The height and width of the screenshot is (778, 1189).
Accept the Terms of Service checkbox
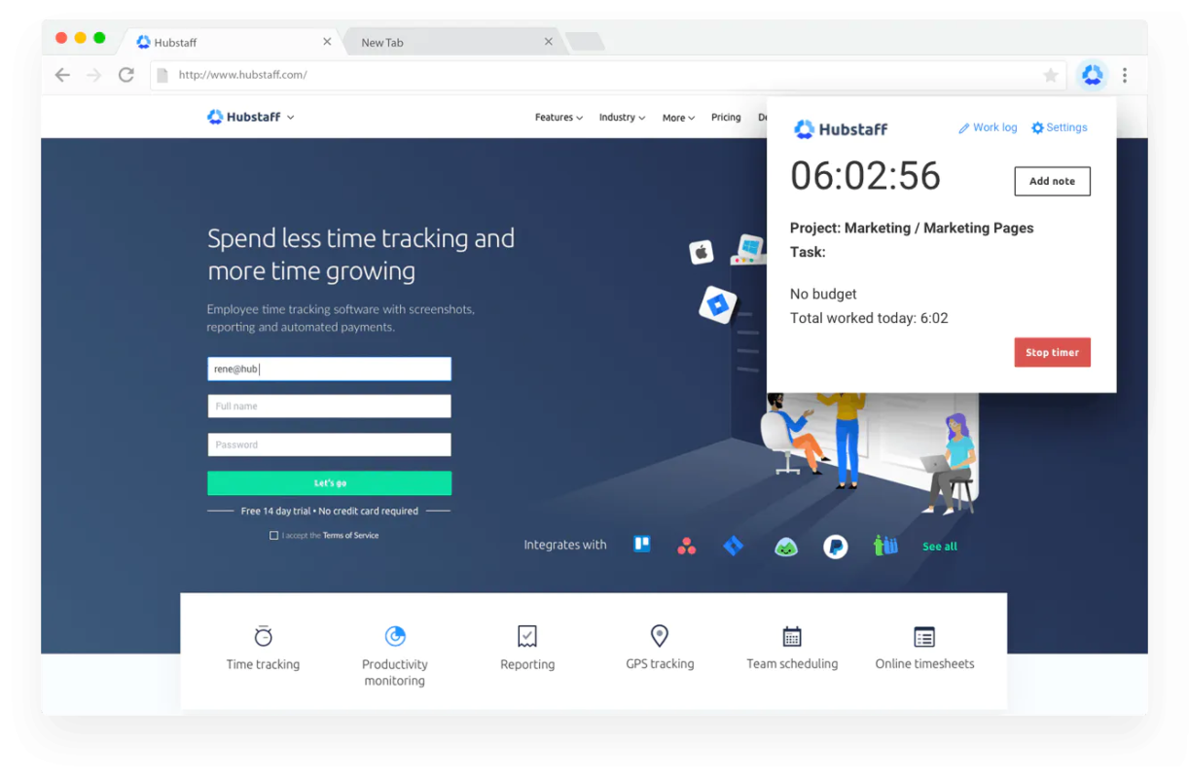tap(273, 536)
